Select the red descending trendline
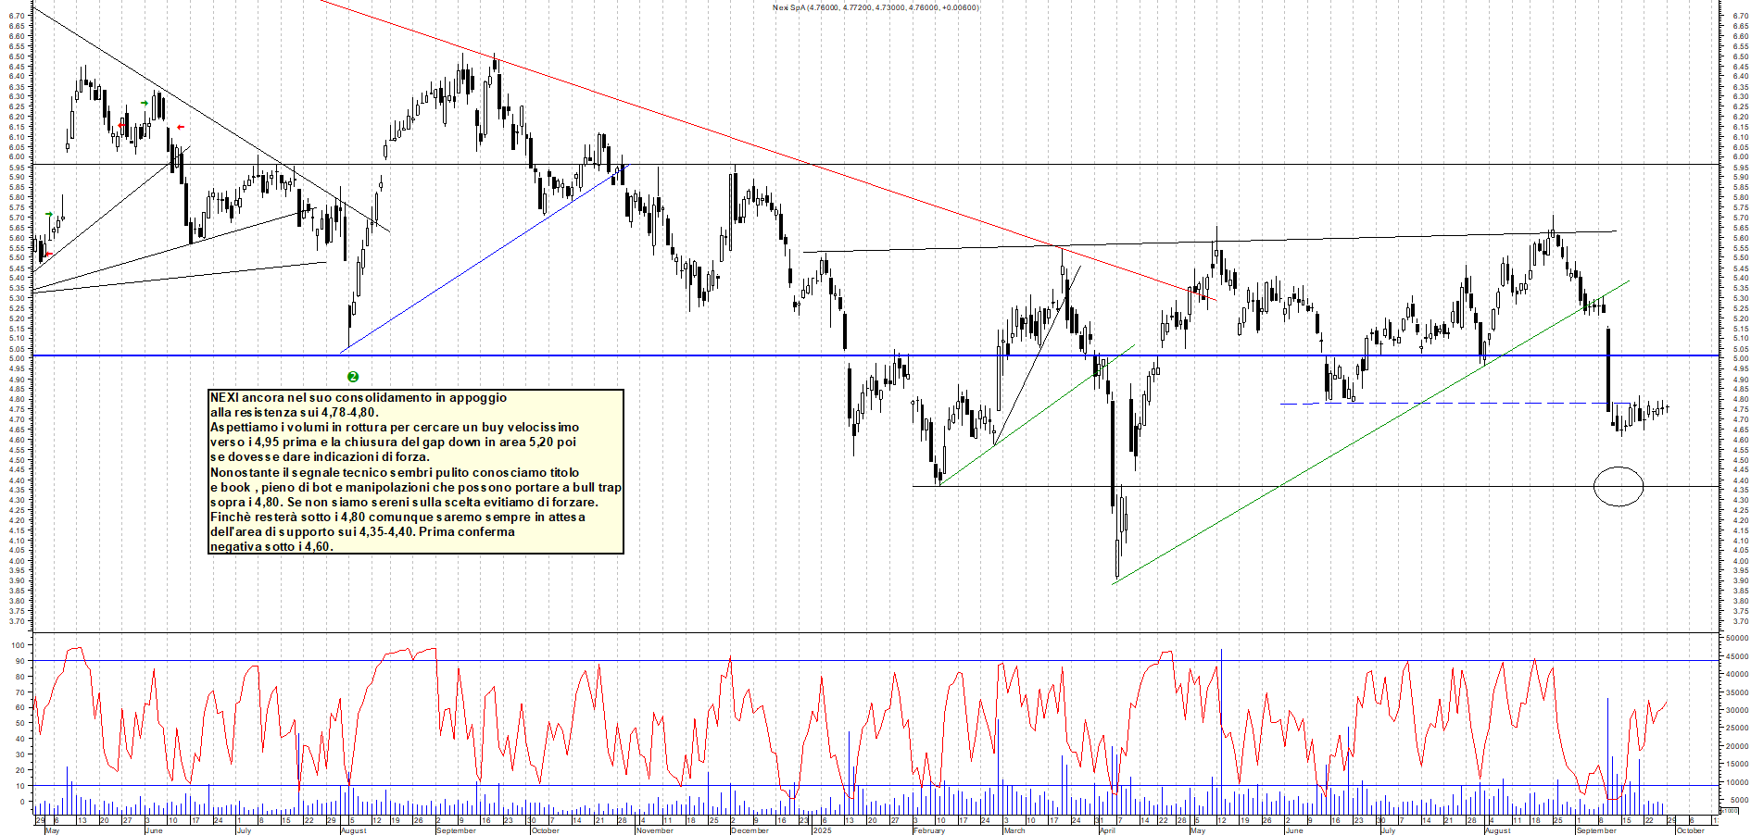Screen dimensions: 1751x835 click(741, 139)
